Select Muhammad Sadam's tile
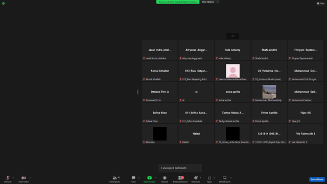Viewport: 327px width, 184px height. click(306, 92)
